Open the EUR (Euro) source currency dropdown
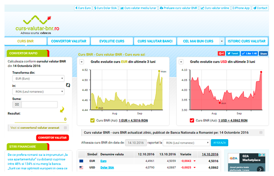The height and width of the screenshot is (176, 274). point(38,79)
